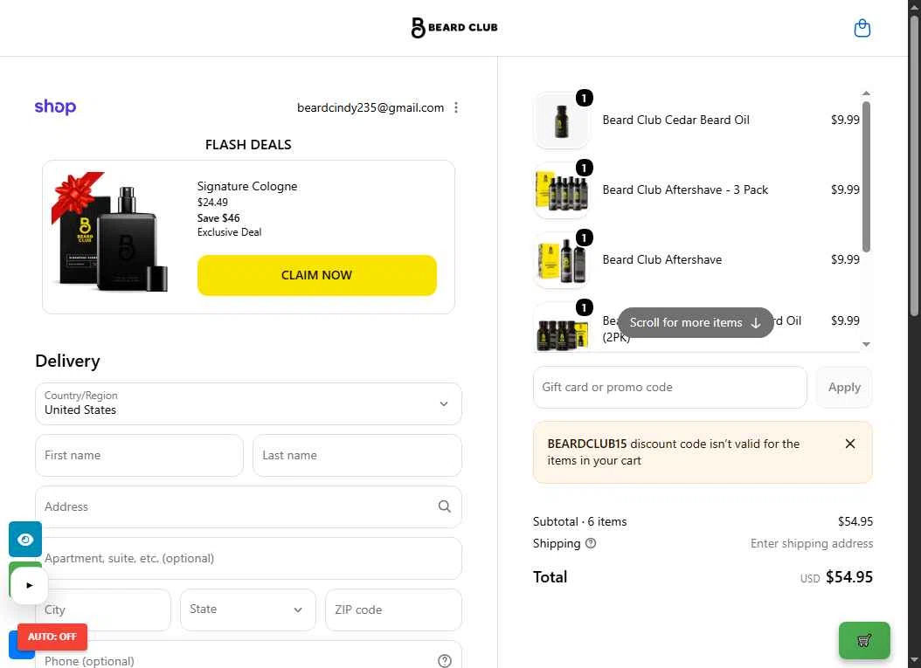Click the Scroll for more items pill
Screen dimensions: 921x668
coord(696,322)
